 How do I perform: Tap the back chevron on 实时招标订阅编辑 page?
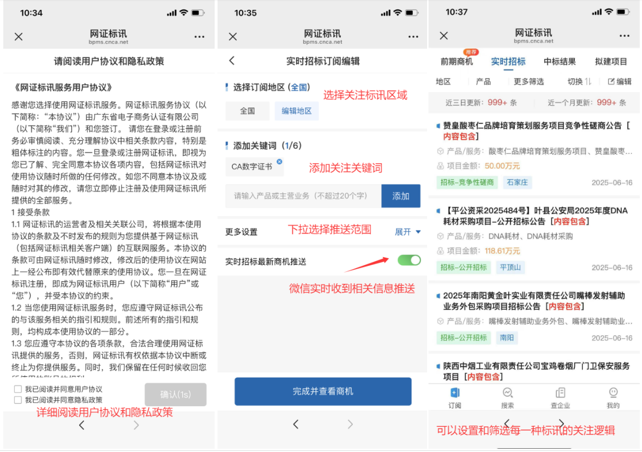(232, 61)
